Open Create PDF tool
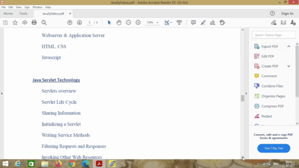299x168 pixels. [270, 66]
